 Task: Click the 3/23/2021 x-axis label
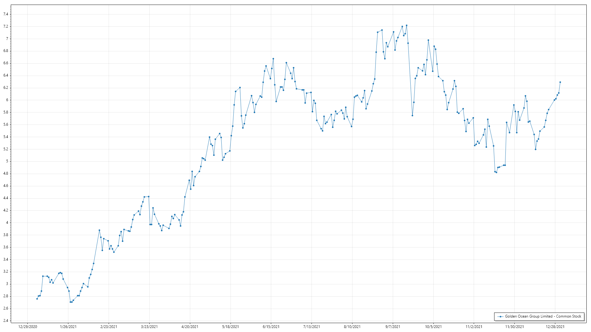(149, 327)
